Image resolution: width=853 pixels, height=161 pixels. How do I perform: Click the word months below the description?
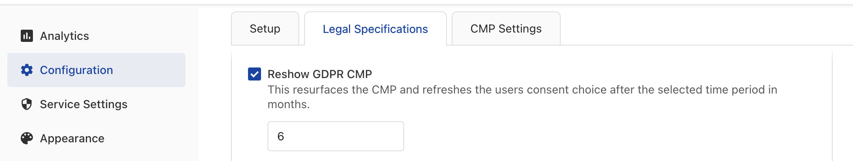click(x=289, y=104)
